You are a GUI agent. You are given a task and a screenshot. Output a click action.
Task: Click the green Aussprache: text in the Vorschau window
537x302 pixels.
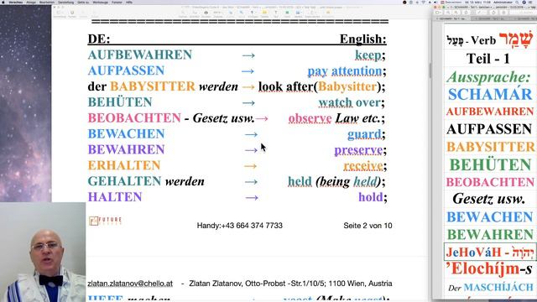(488, 77)
